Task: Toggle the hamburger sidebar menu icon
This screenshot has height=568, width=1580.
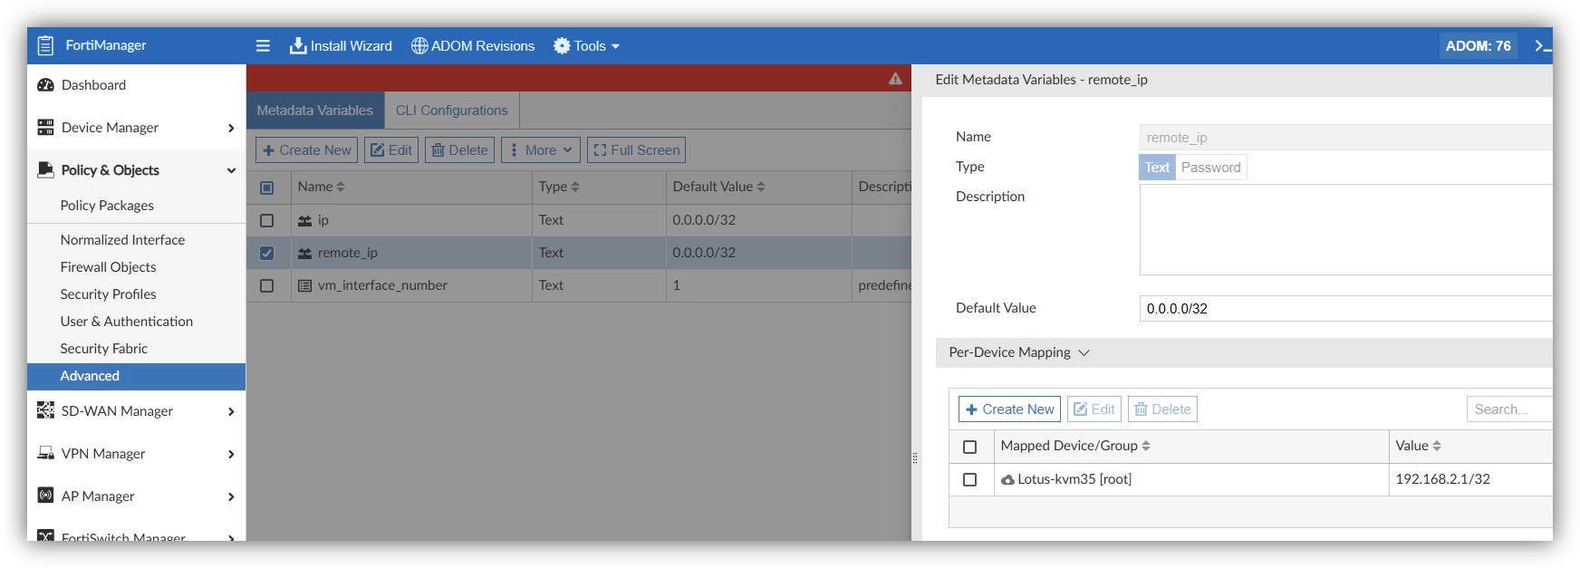Action: 263,46
